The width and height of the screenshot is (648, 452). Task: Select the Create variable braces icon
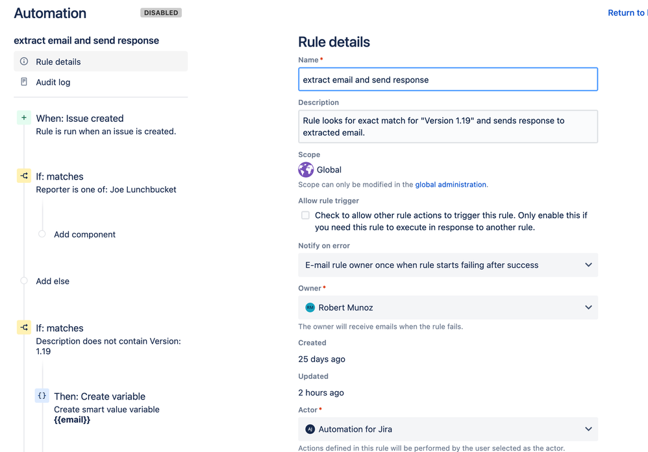42,396
